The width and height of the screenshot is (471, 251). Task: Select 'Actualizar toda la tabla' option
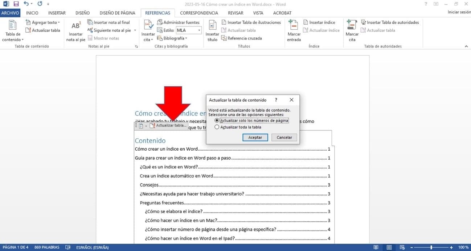[x=217, y=127]
